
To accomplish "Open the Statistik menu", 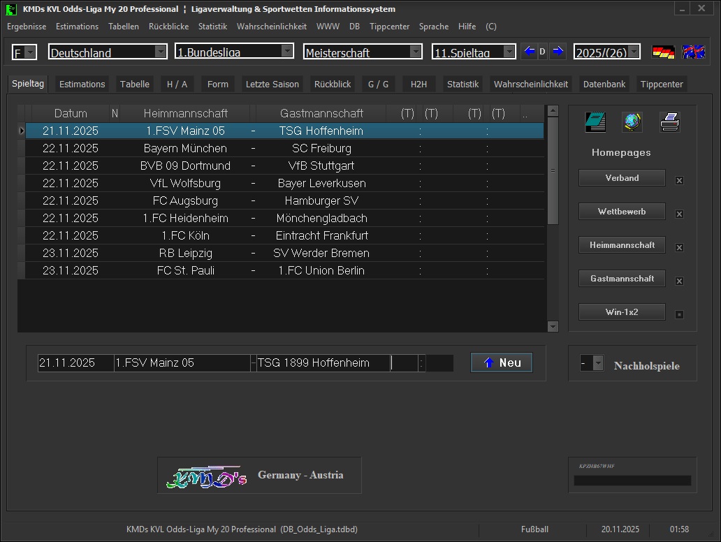I will coord(212,27).
